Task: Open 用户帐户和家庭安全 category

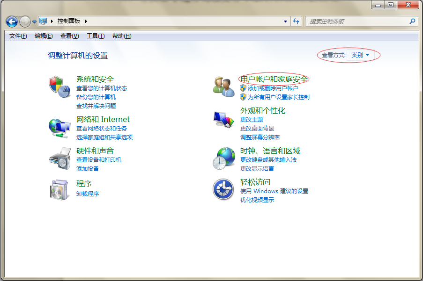Action: tap(274, 79)
